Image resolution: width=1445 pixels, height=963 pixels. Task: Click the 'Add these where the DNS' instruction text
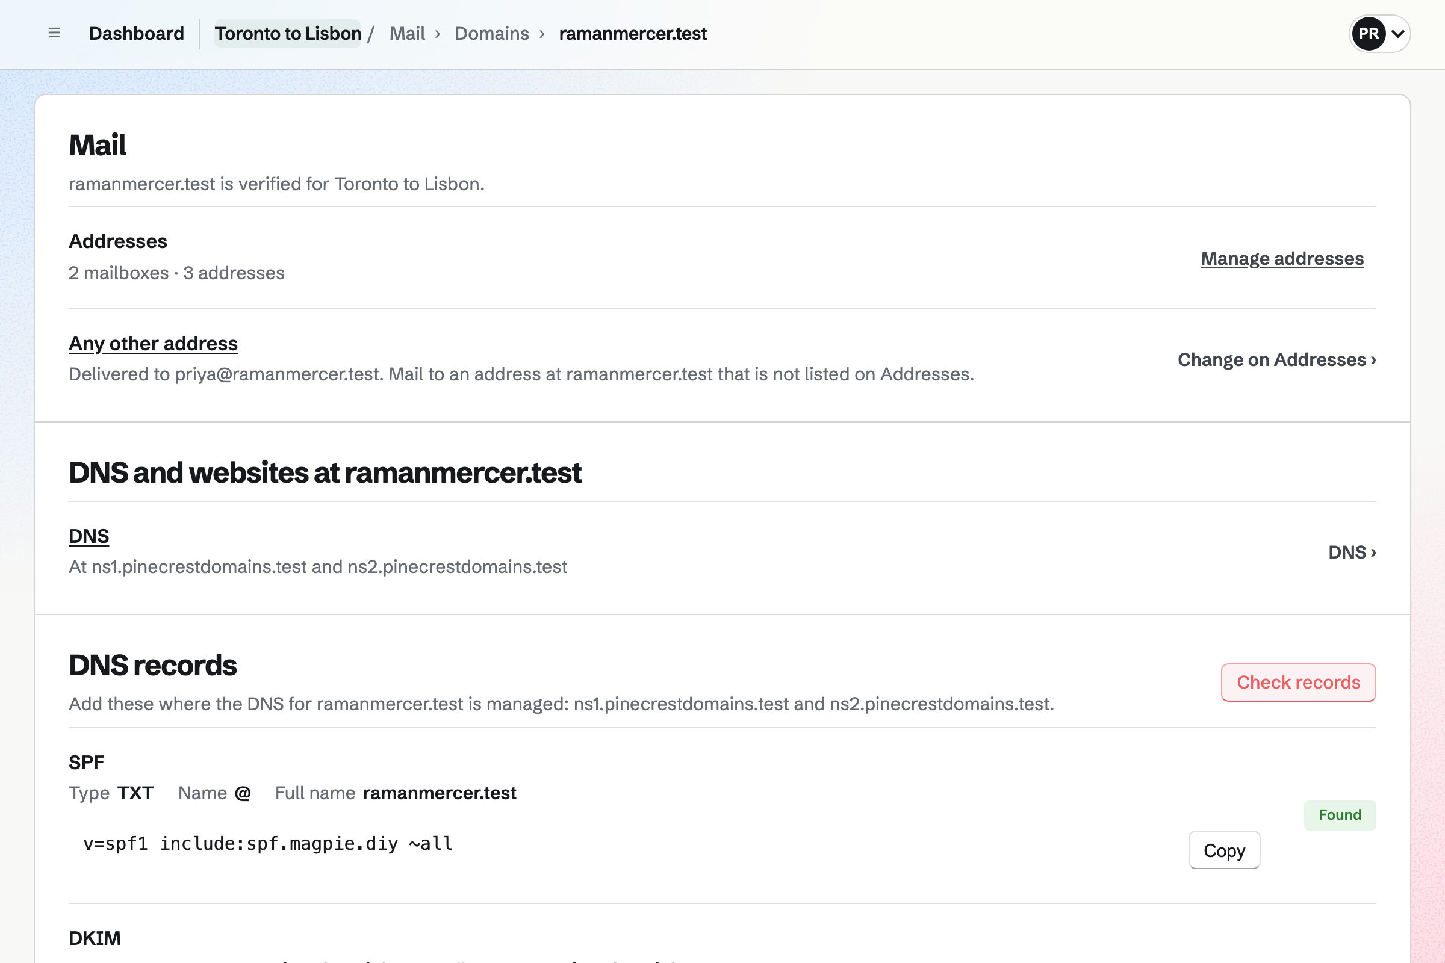pyautogui.click(x=561, y=704)
